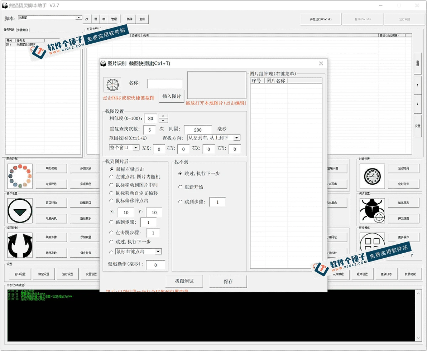Click the 名称 name input field
The image size is (427, 351).
165,83
